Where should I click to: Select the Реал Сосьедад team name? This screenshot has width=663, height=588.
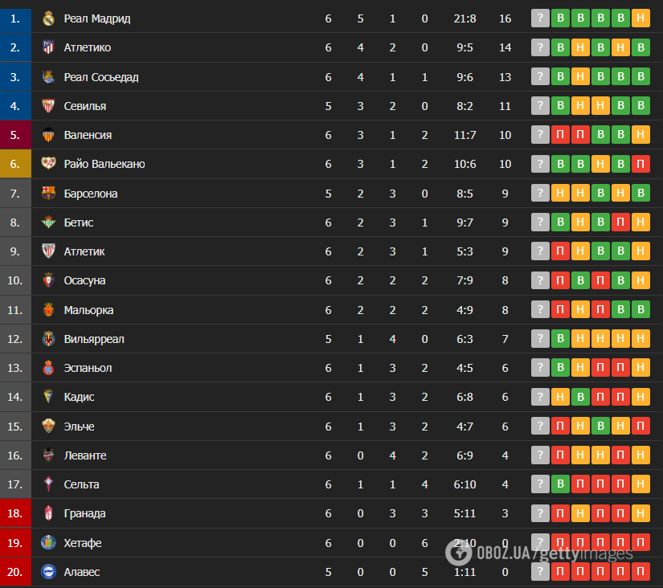point(101,77)
